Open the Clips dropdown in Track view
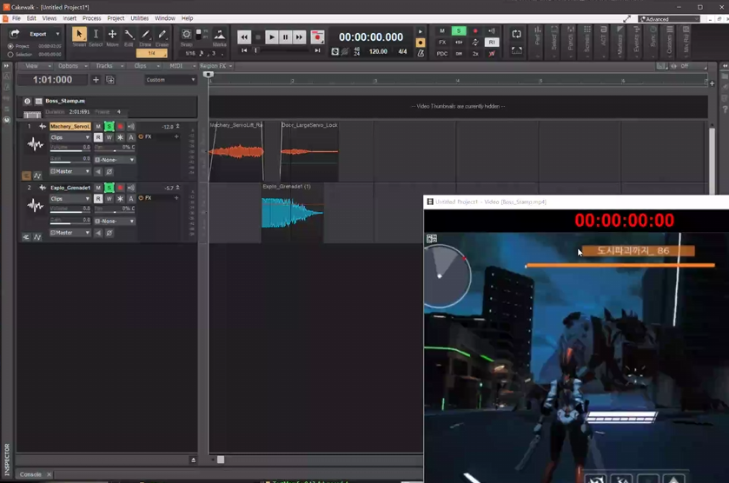Image resolution: width=729 pixels, height=483 pixels. [x=146, y=66]
